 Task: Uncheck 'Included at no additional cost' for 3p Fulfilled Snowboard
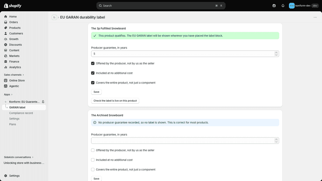tap(93, 73)
